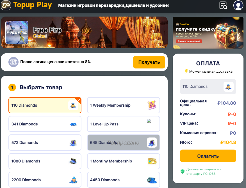Click the Topup Play logo icon
This screenshot has height=188, width=246.
6,5
